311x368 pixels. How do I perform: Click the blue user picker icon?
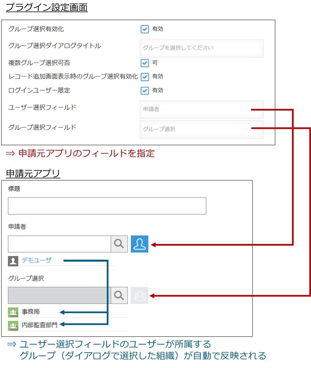(139, 244)
